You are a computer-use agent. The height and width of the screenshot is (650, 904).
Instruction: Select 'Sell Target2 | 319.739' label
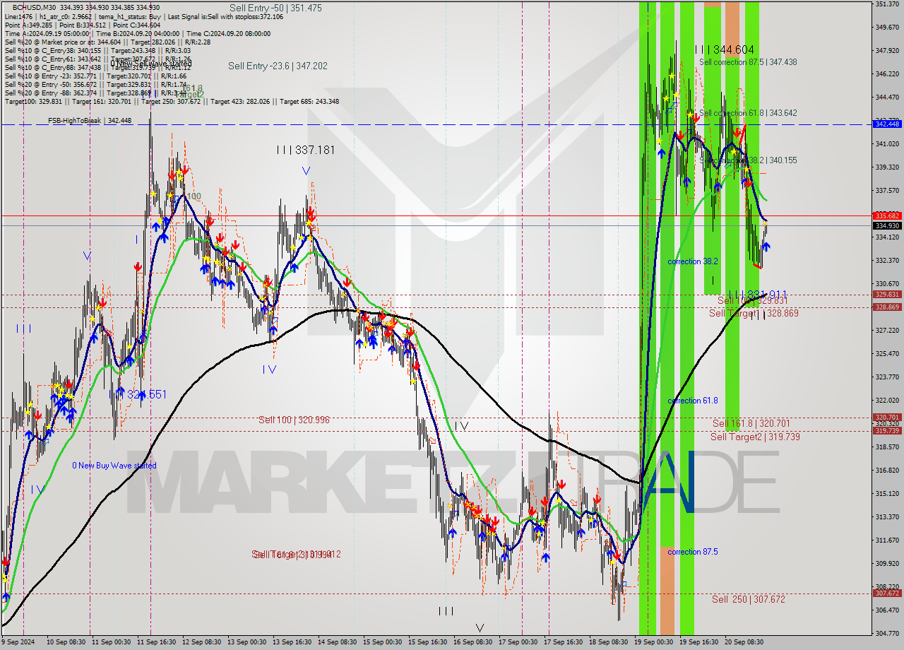tap(755, 437)
